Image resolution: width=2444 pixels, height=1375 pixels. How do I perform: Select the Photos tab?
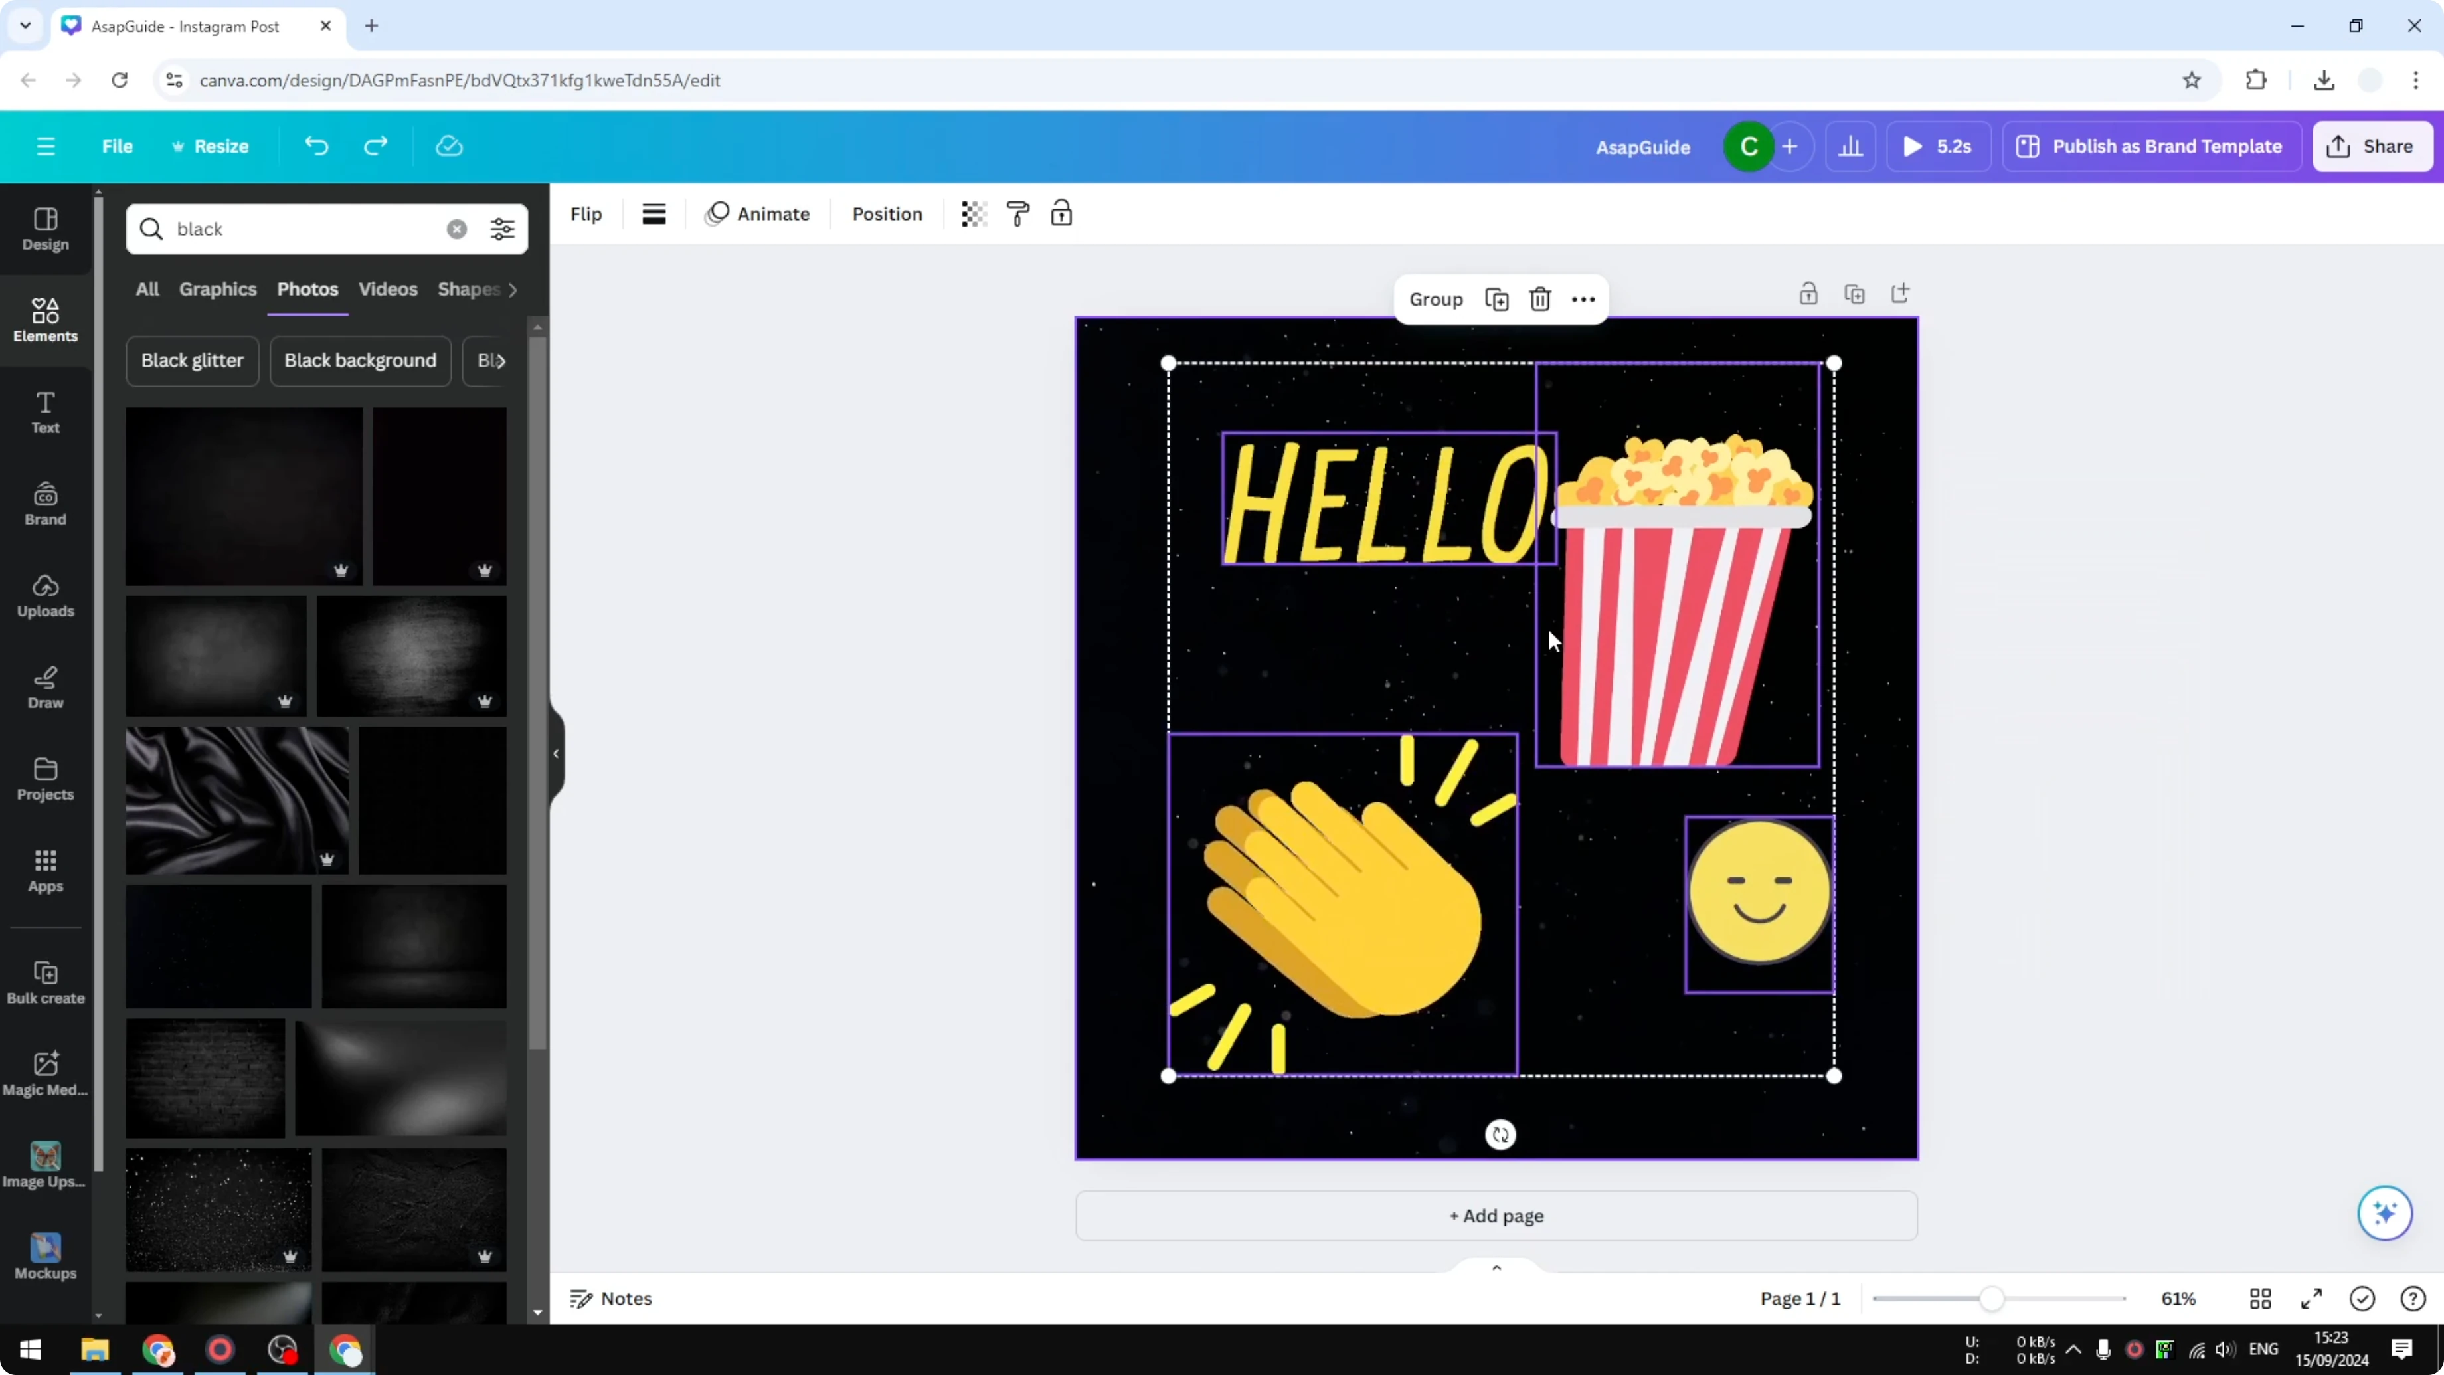(x=307, y=290)
